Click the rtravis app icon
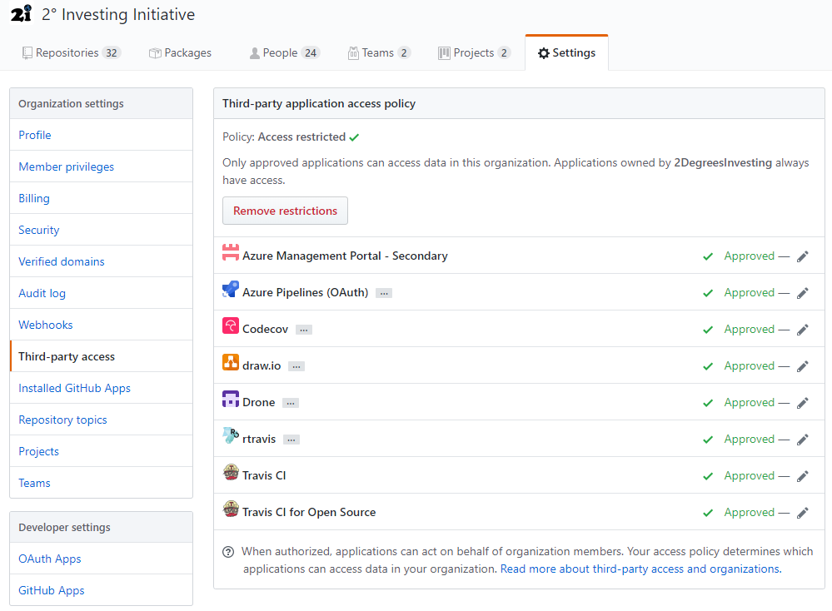Screen dimensions: 832x611 tap(231, 435)
